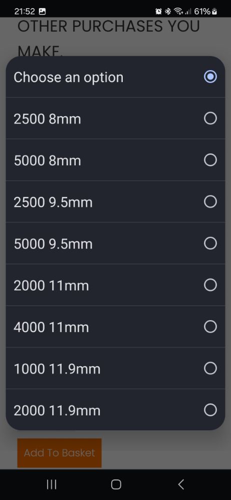
Task: Tap the Android back arrow icon
Action: point(180,484)
